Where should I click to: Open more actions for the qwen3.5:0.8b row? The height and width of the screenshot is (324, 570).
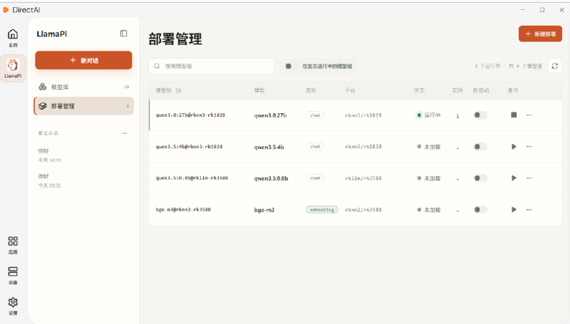529,178
